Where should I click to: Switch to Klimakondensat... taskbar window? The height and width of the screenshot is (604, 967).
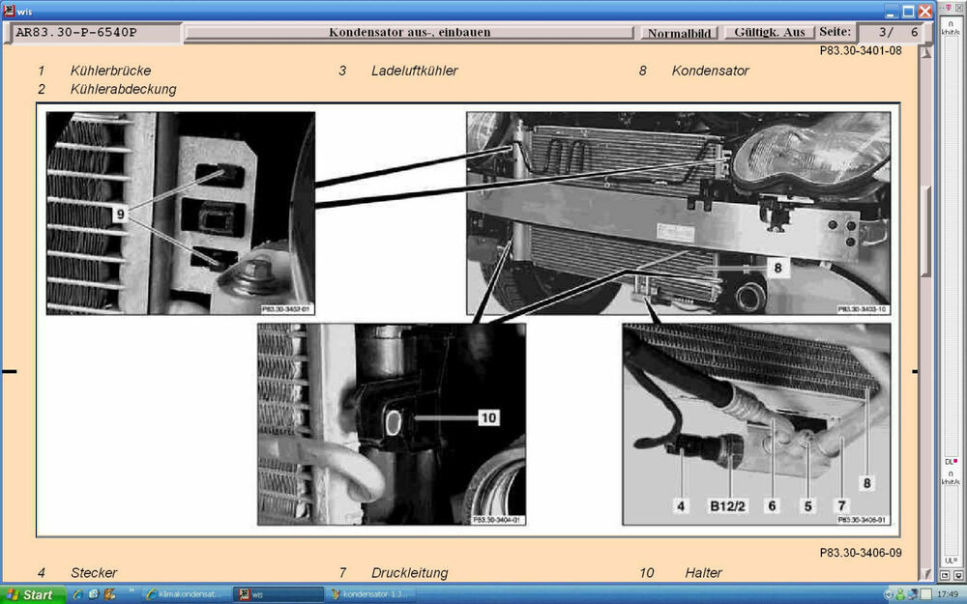[184, 594]
